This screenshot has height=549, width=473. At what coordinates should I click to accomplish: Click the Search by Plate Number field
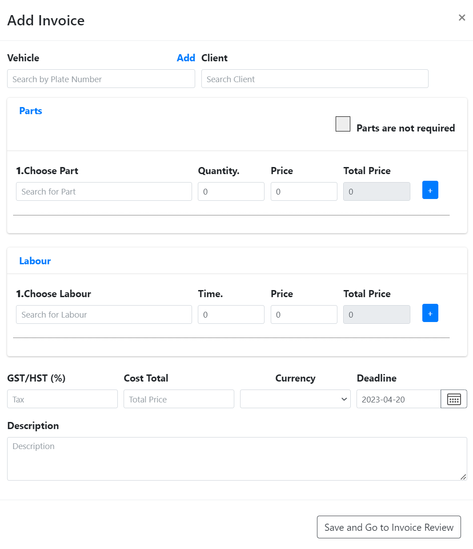coord(101,79)
